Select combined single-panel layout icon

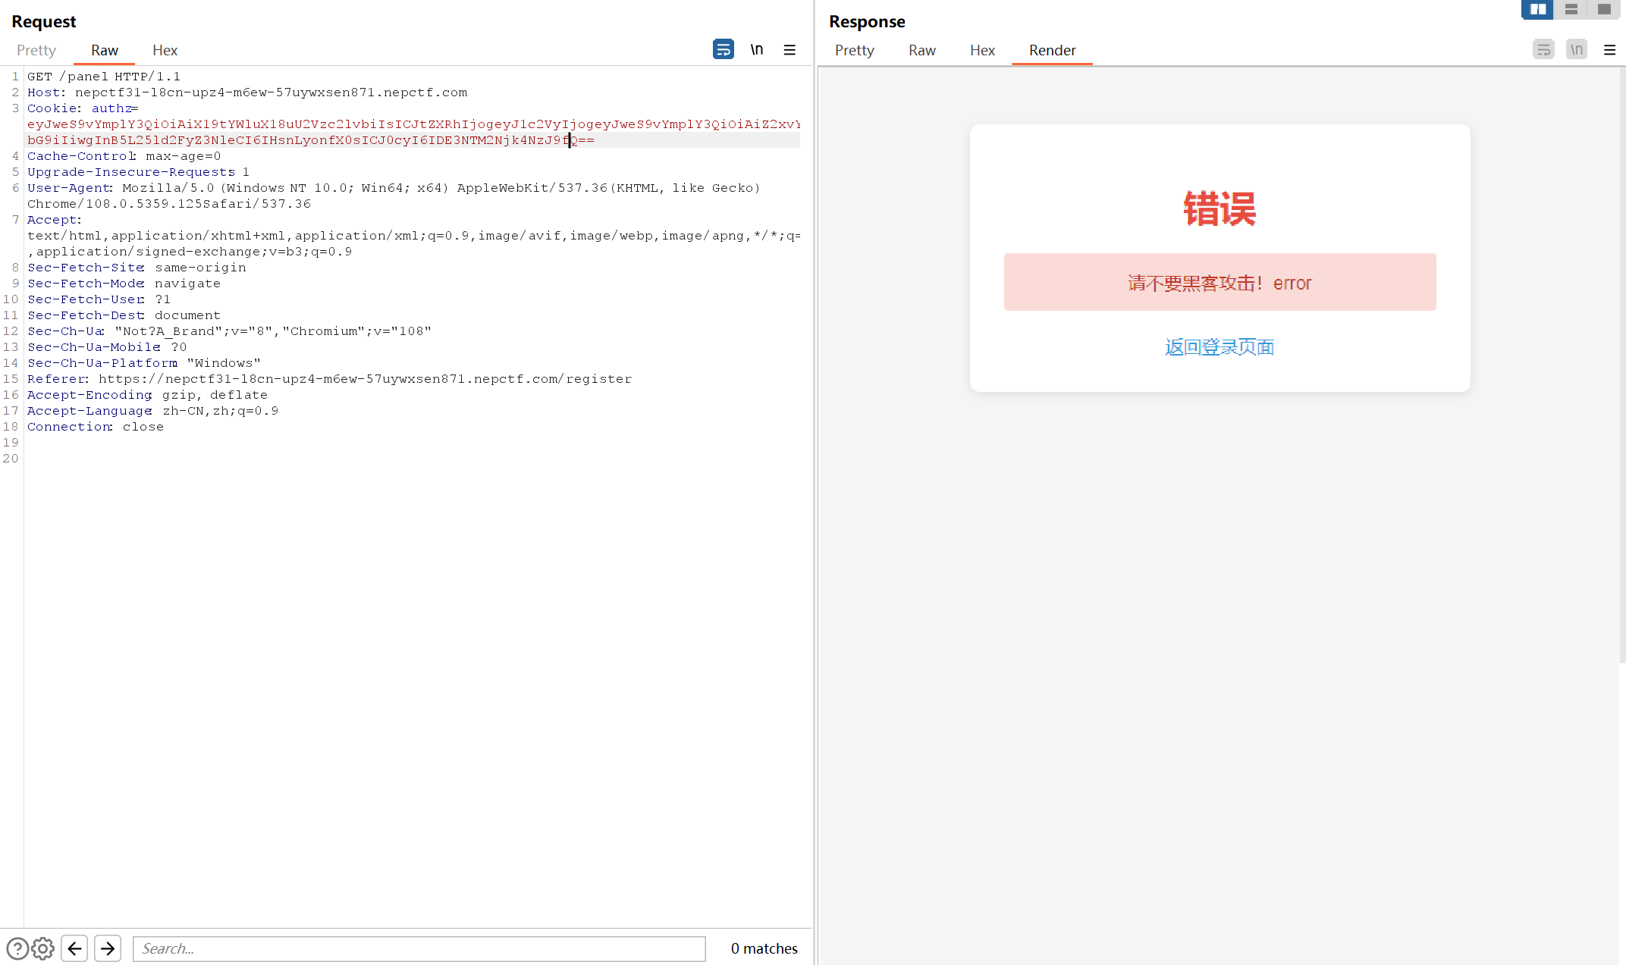1603,9
